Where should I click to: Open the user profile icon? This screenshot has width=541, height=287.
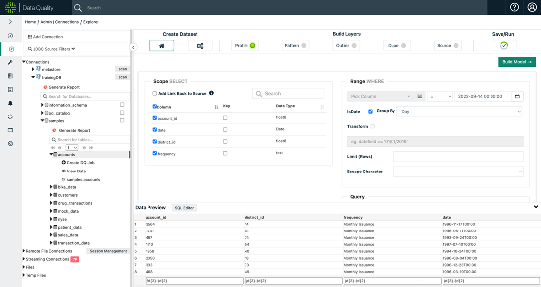tap(532, 7)
